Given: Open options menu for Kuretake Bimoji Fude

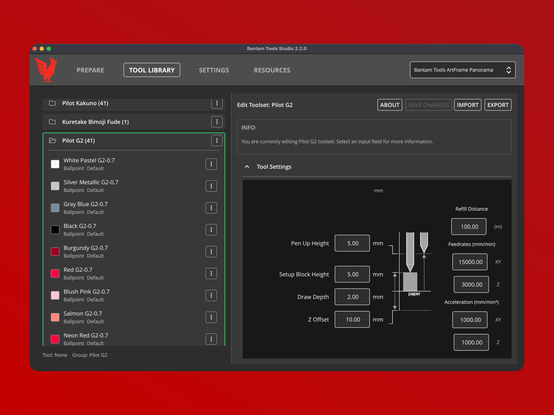Looking at the screenshot, I should click(x=217, y=122).
